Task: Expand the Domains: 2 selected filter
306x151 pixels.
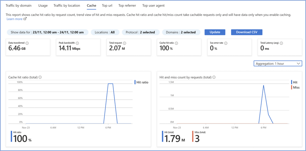Action: pyautogui.click(x=180, y=32)
